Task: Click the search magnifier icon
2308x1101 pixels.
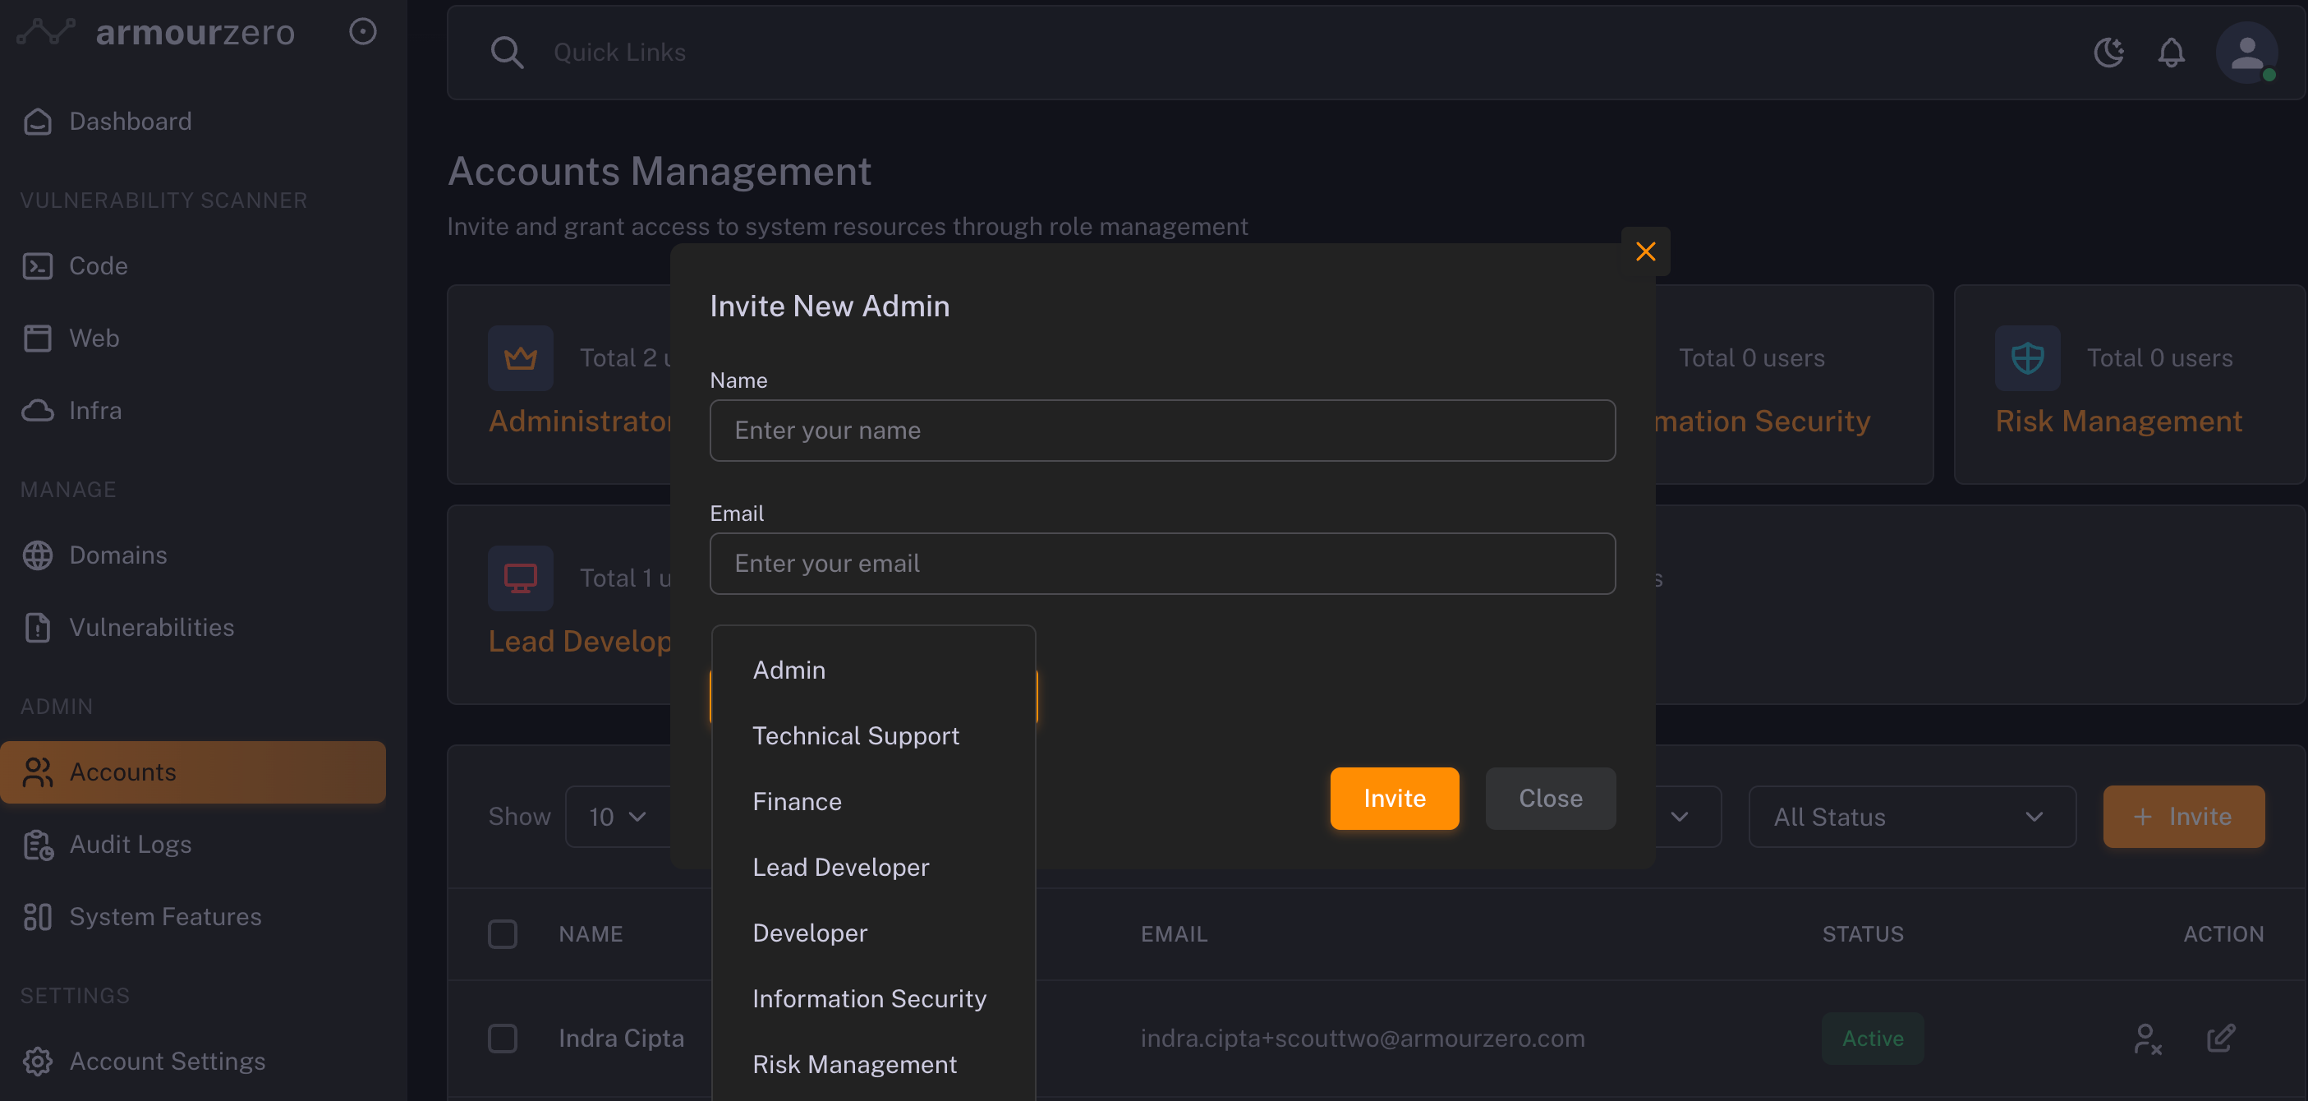Action: click(x=507, y=53)
